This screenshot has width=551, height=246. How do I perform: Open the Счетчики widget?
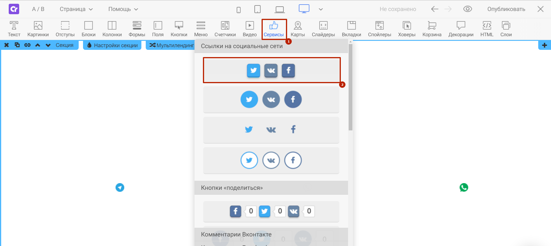pos(225,29)
